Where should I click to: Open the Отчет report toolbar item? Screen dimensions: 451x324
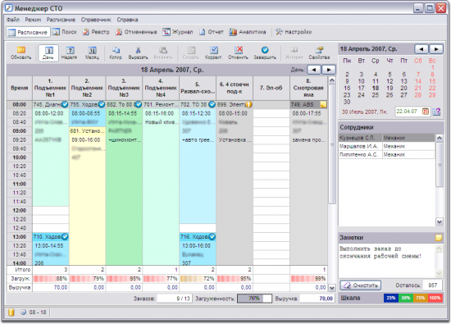point(211,32)
